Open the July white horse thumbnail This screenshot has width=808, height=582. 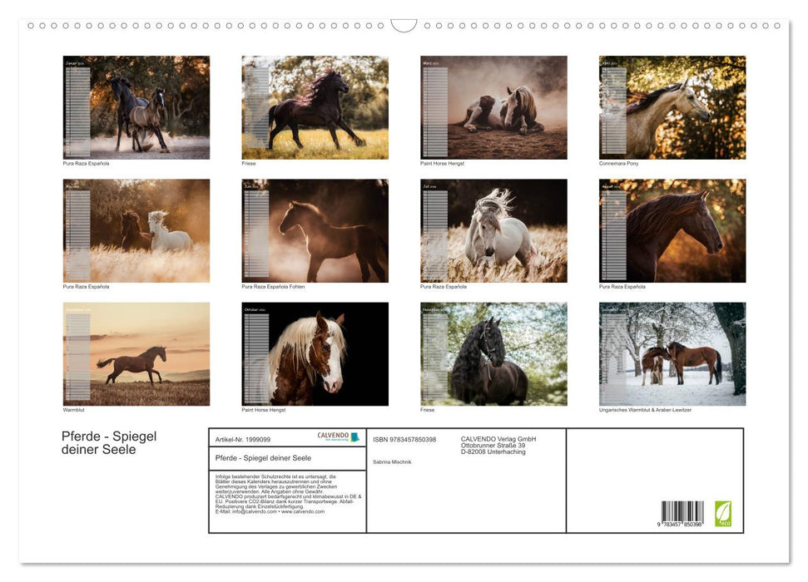(493, 230)
